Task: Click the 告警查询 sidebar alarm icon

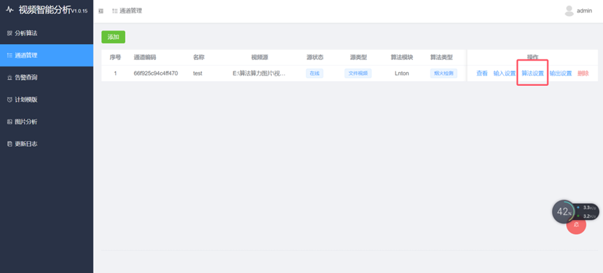Action: coord(10,78)
